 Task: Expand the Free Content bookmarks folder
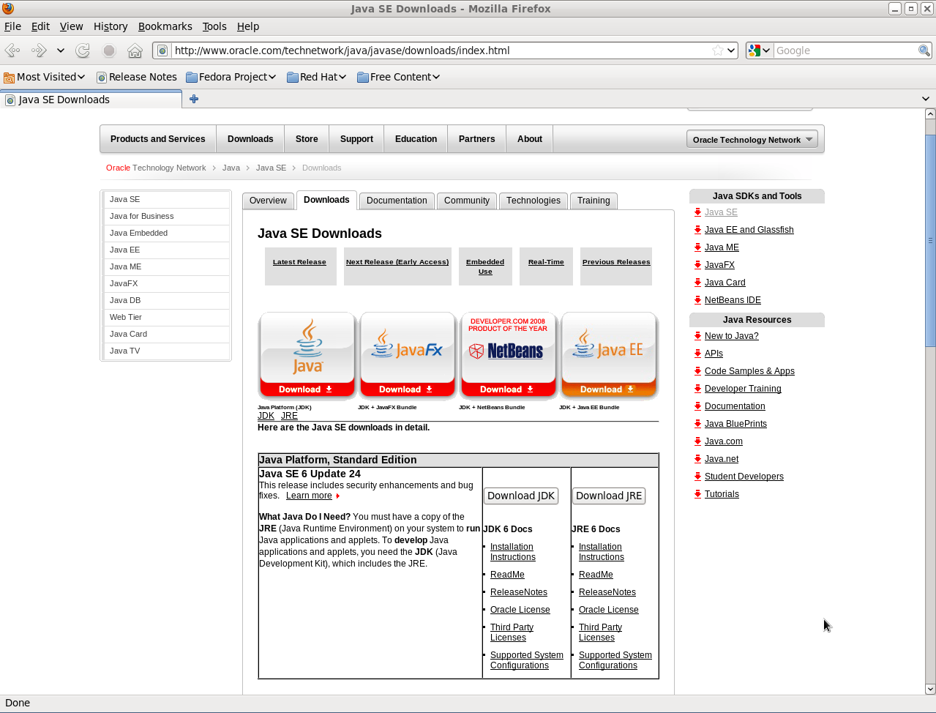[399, 77]
